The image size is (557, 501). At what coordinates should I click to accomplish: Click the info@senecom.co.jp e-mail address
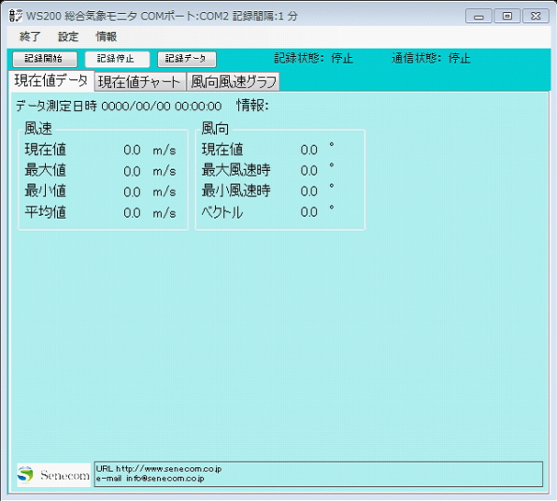(165, 479)
